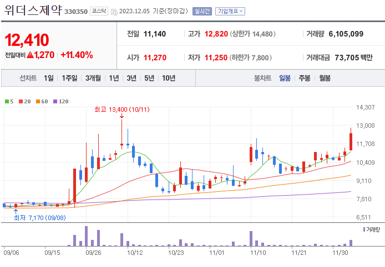
Task: Click the orange 60-day moving average swatch
Action: (38, 101)
